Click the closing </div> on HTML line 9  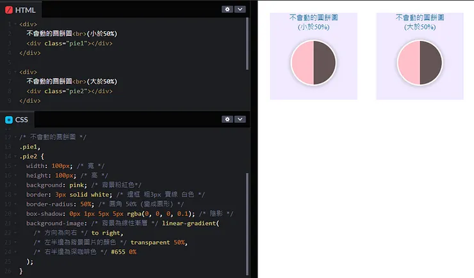[x=30, y=101]
